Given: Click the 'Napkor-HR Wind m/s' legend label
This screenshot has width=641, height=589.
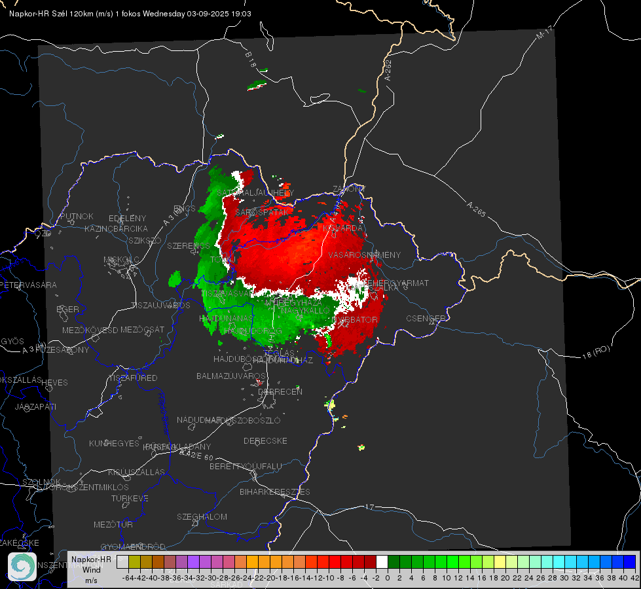Looking at the screenshot, I should pyautogui.click(x=91, y=569).
